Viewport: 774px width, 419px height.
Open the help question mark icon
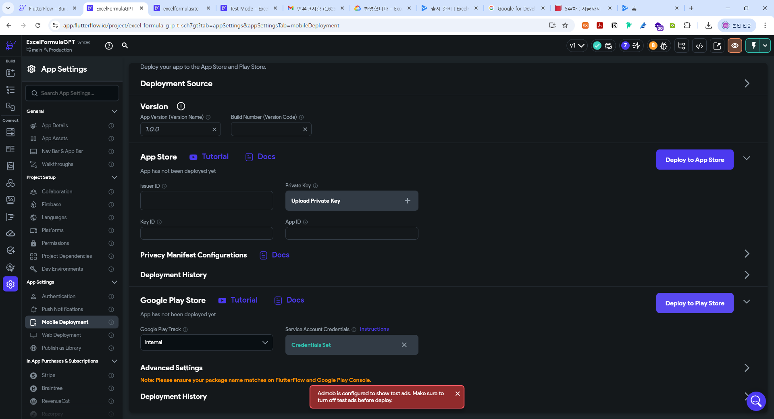pos(109,46)
